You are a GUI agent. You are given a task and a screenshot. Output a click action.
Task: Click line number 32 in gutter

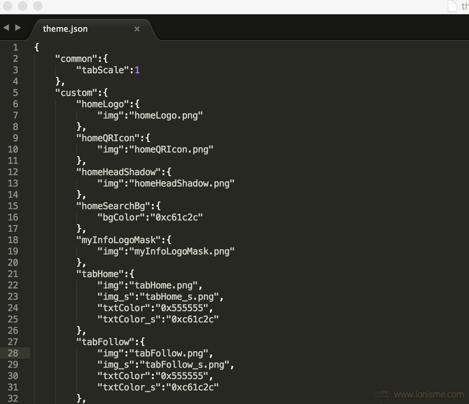[x=13, y=398]
